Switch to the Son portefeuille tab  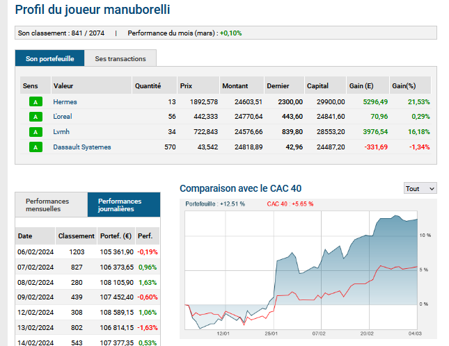[x=50, y=58]
